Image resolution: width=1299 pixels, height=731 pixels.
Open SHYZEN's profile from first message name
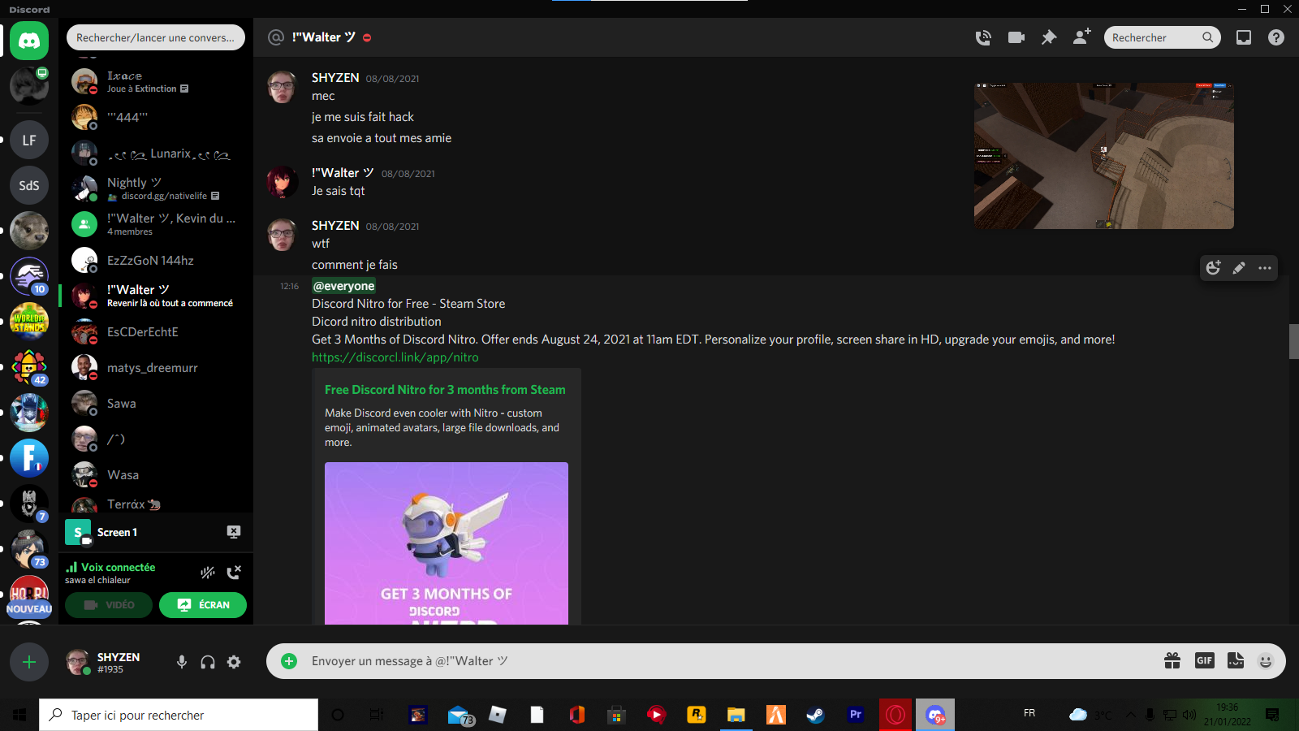click(335, 78)
